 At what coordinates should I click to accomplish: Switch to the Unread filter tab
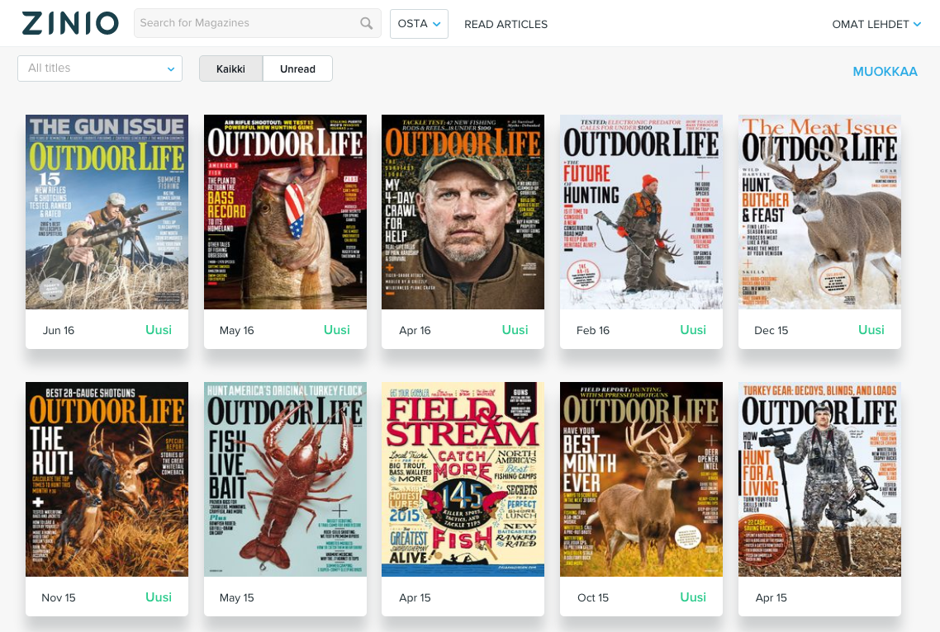pos(297,68)
